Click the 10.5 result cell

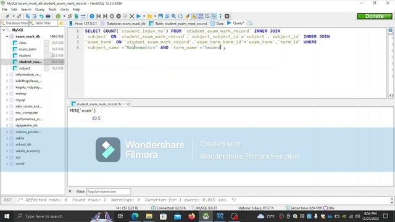pos(85,118)
